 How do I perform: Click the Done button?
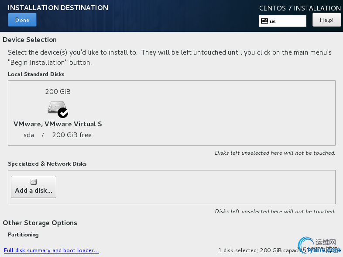(x=22, y=20)
